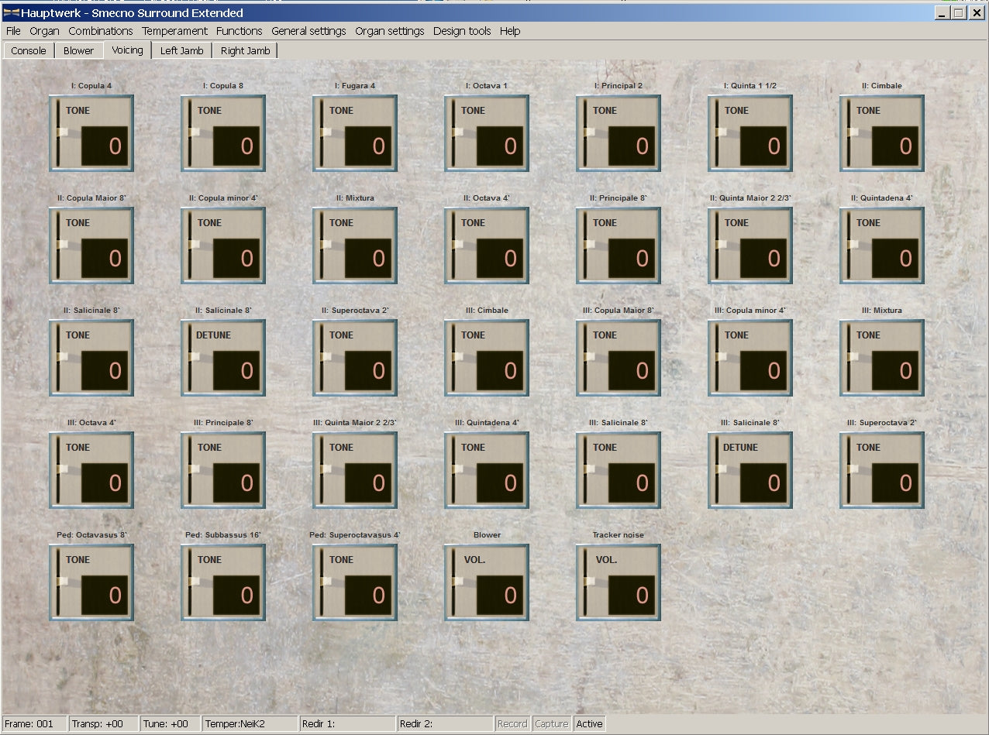Click the II: Mixtura tone value display
The width and height of the screenshot is (989, 735).
pos(367,258)
